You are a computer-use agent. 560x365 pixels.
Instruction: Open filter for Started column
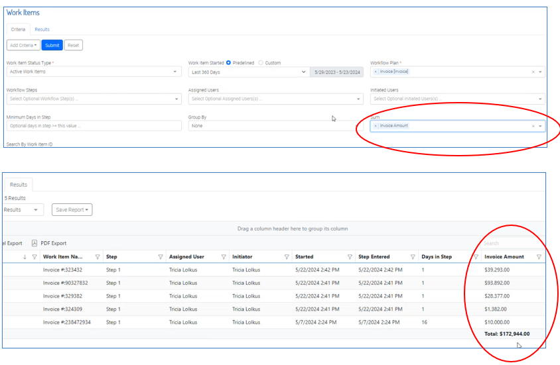pos(350,256)
